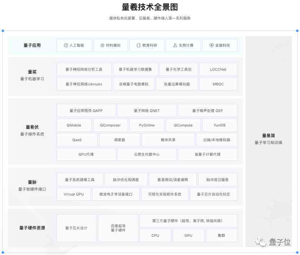Select the 基准测试/误差缓释 box
The image size is (300, 255).
click(172, 180)
